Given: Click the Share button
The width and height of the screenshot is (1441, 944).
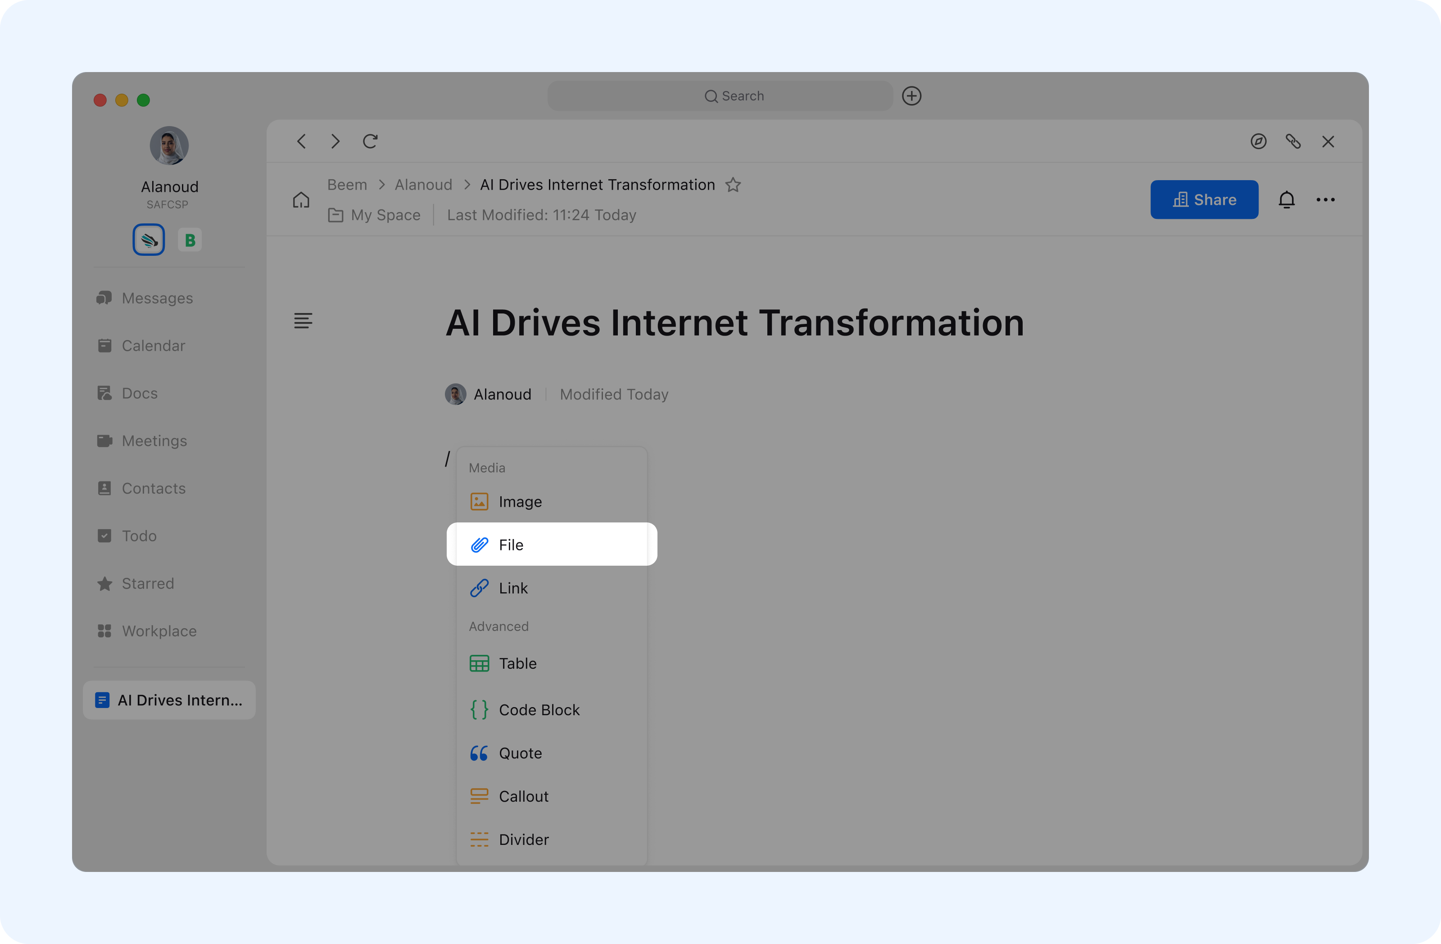Looking at the screenshot, I should [1204, 200].
